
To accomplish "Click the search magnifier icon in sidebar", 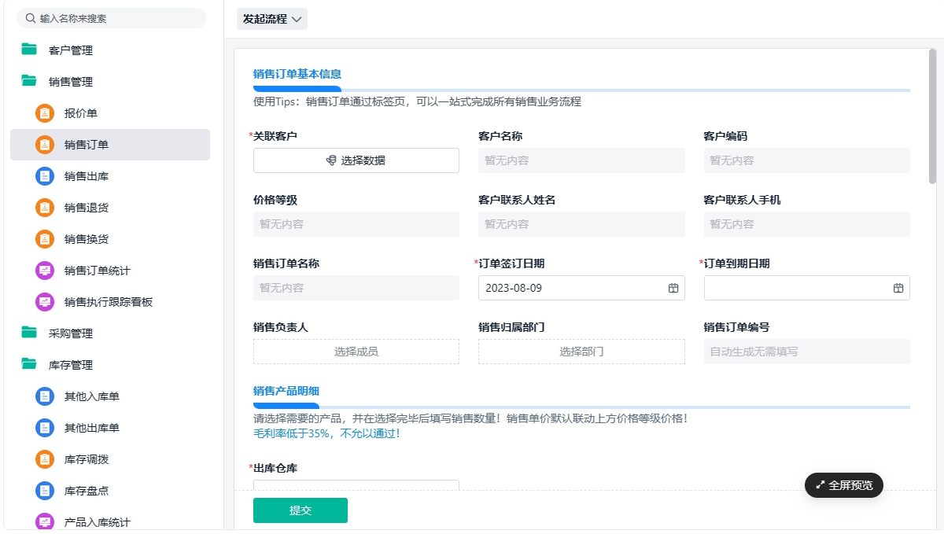I will (31, 18).
